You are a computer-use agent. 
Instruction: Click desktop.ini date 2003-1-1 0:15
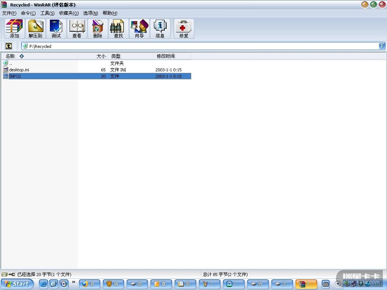[x=169, y=70]
